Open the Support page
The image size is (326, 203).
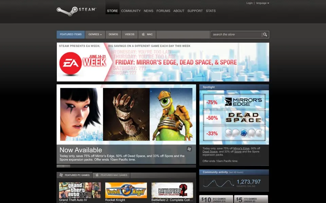click(195, 11)
